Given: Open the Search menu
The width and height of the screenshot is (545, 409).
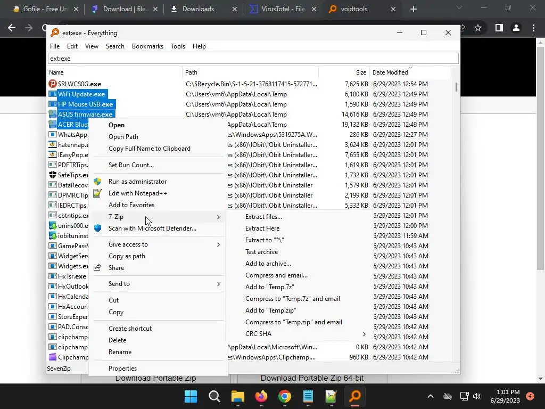Looking at the screenshot, I should pos(115,46).
